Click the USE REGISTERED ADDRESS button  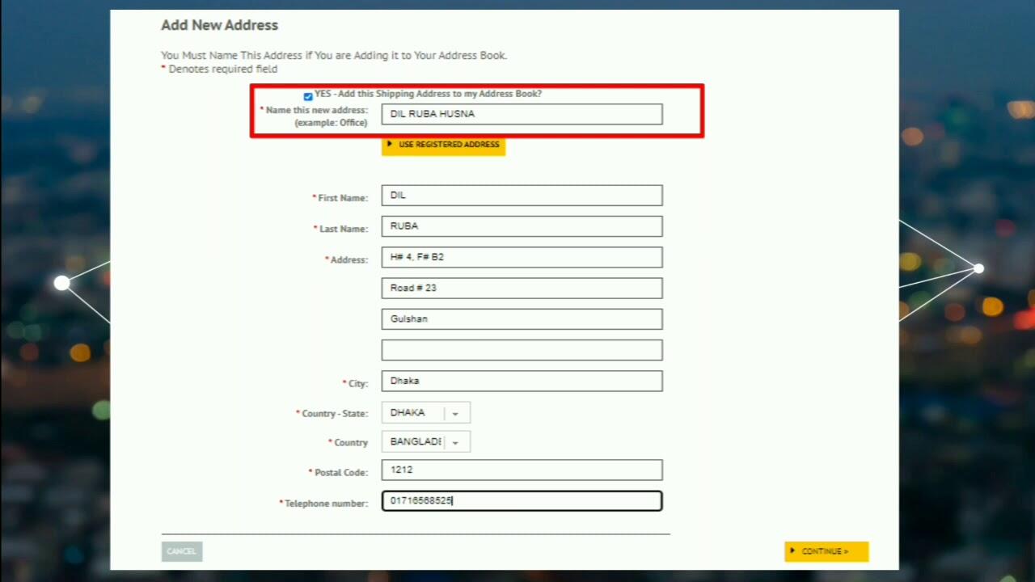[x=443, y=144]
